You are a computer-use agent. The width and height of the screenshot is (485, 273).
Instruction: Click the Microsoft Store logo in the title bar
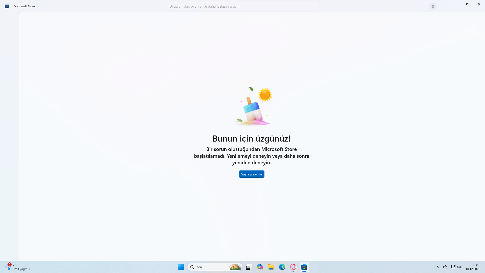7,6
